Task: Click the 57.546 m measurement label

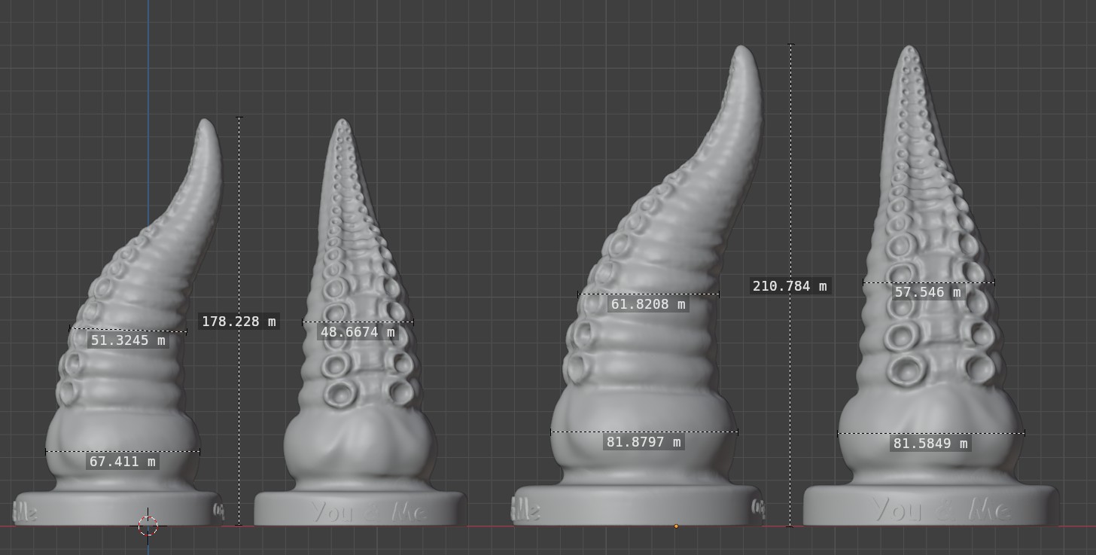Action: (927, 292)
